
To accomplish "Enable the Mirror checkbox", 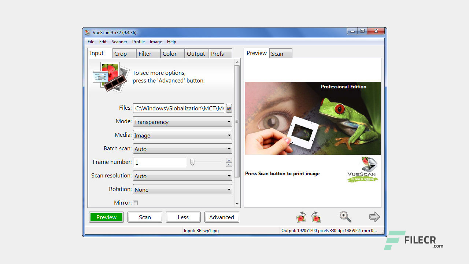I will (x=135, y=203).
